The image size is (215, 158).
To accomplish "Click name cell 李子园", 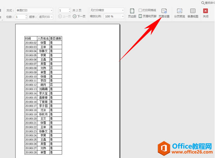I will 43,106.
